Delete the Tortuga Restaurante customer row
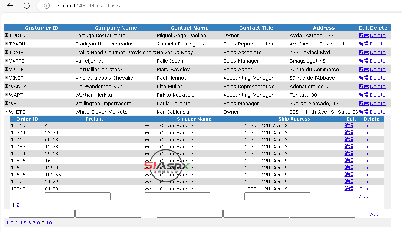The image size is (402, 233). (x=378, y=36)
